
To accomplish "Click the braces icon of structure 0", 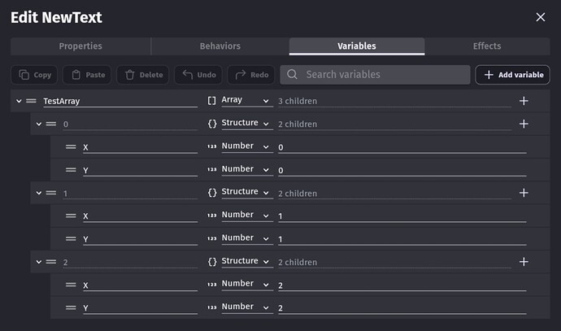I will click(x=212, y=124).
